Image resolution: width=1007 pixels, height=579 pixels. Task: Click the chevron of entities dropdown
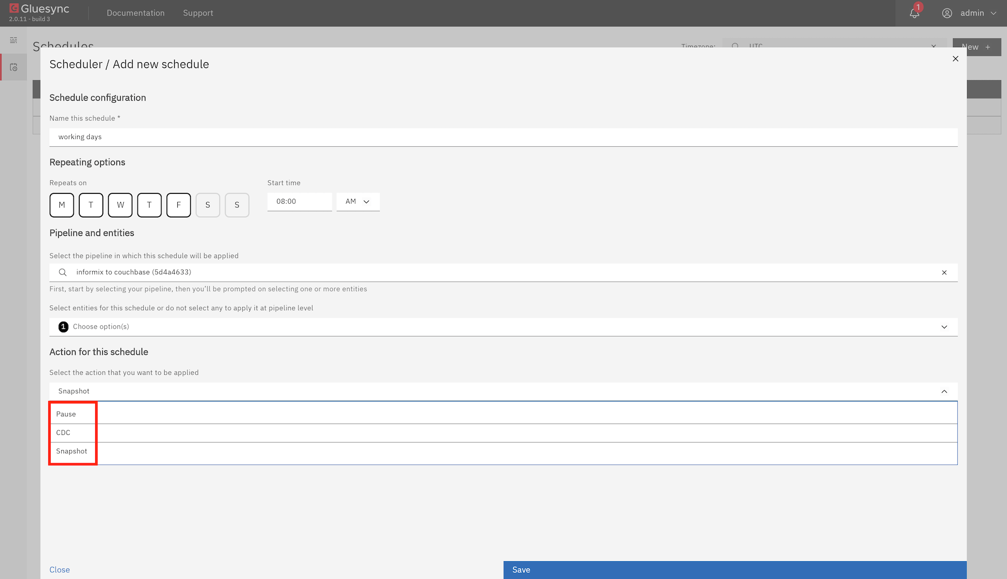pyautogui.click(x=944, y=327)
